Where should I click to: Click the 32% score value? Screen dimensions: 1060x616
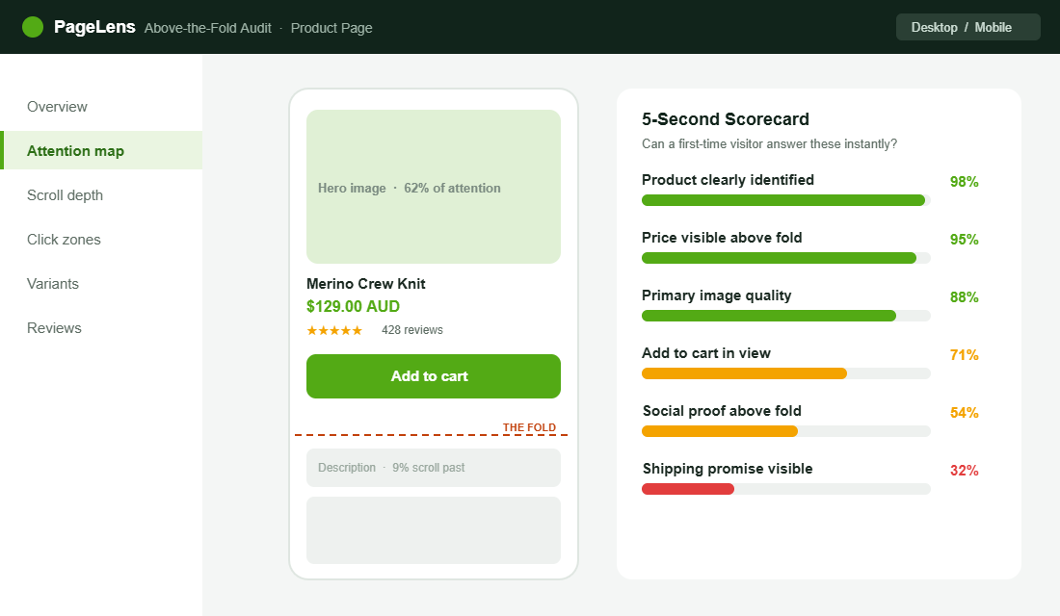pos(964,470)
